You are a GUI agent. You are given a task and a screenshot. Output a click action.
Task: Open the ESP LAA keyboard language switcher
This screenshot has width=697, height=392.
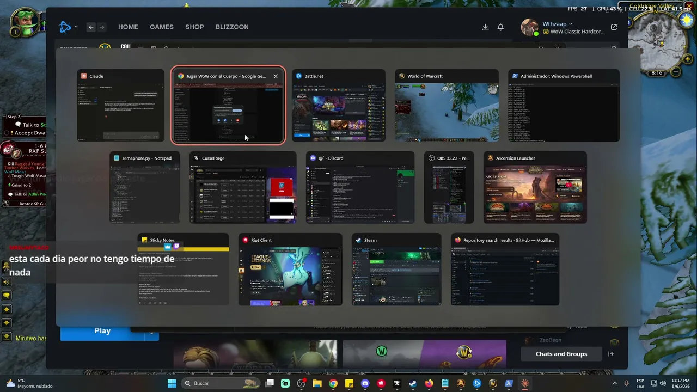(640, 383)
